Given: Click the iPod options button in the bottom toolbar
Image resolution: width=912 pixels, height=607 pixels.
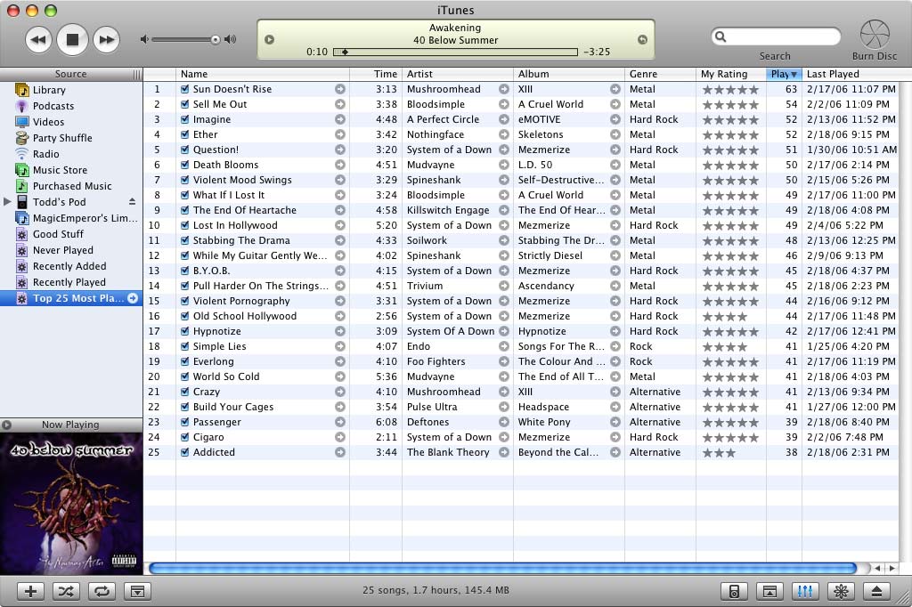Looking at the screenshot, I should pos(734,591).
